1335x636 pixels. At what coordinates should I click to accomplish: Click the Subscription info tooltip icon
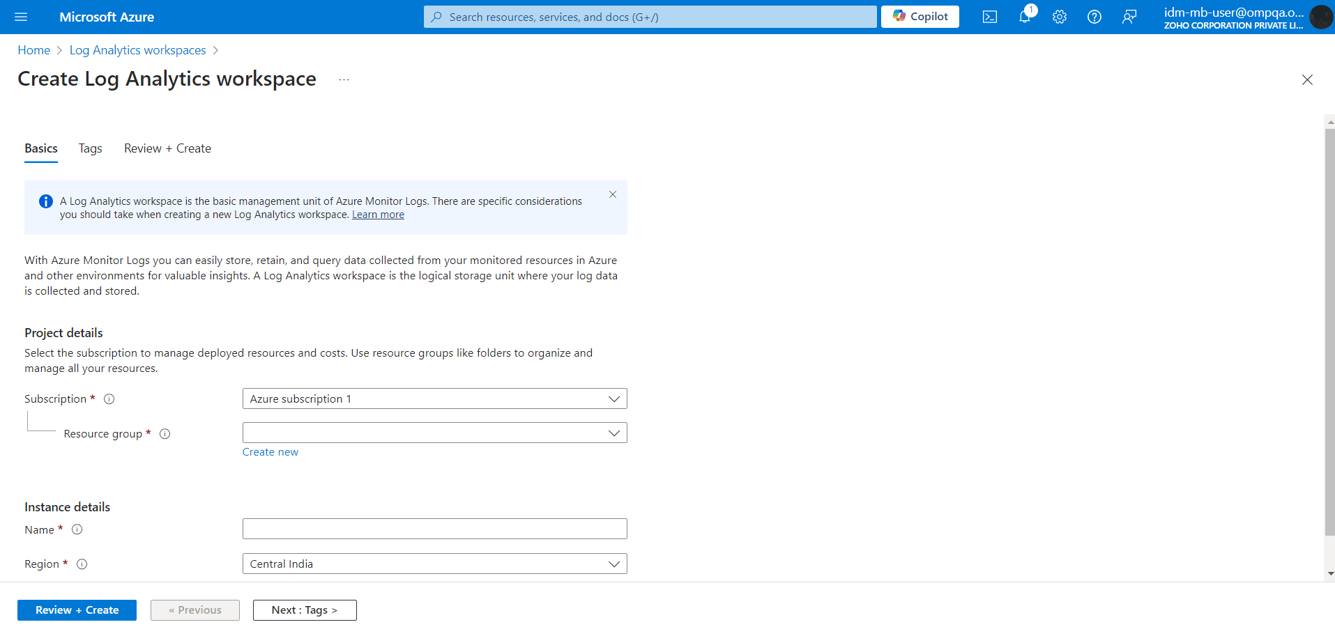tap(109, 398)
